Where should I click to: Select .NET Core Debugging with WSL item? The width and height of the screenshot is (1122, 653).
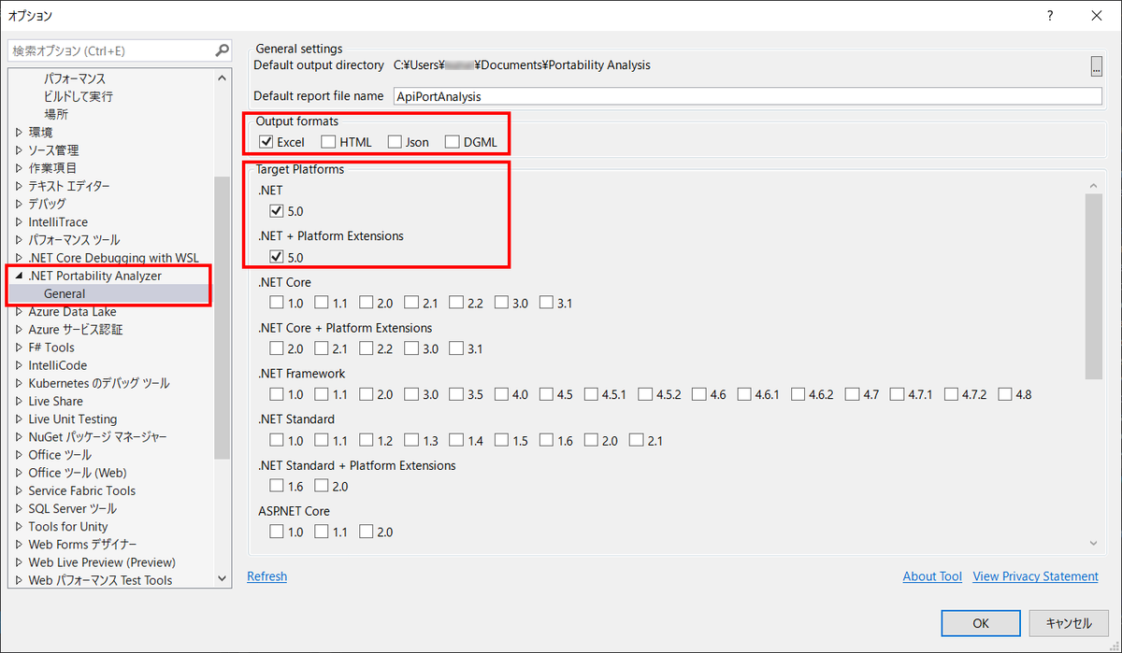tap(113, 258)
